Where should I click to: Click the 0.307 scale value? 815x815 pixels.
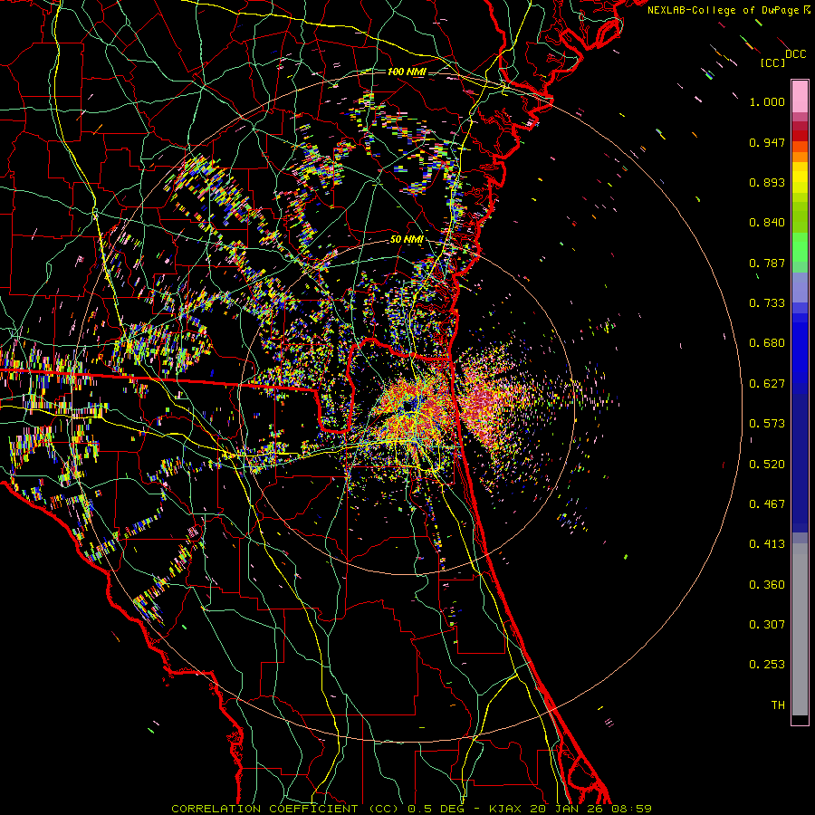coord(767,625)
